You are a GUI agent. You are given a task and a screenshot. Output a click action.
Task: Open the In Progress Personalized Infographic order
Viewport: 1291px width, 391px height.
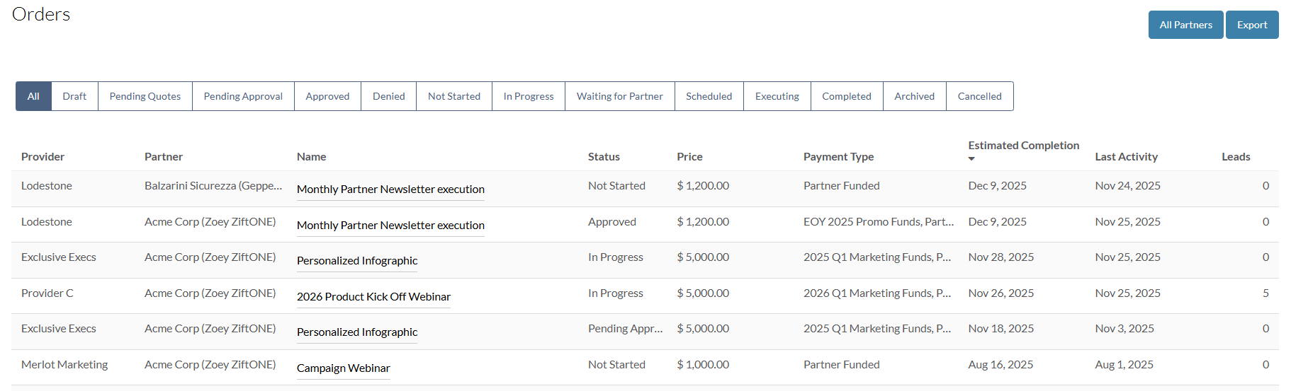357,261
